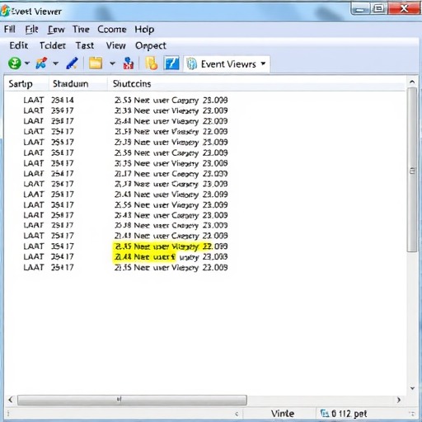Click the horizontal scrollbar thumb
Screen dimensions: 422x422
tap(132, 400)
